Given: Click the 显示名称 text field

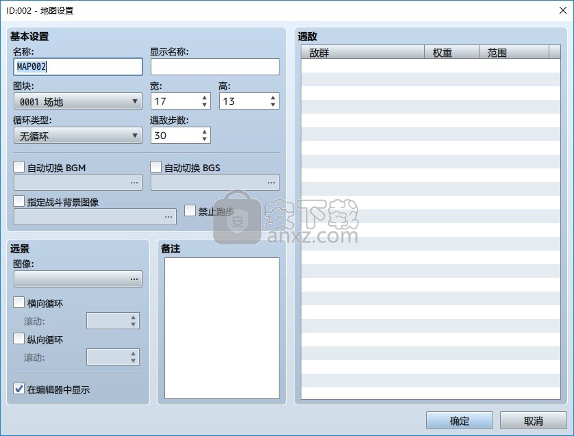Looking at the screenshot, I should [215, 66].
